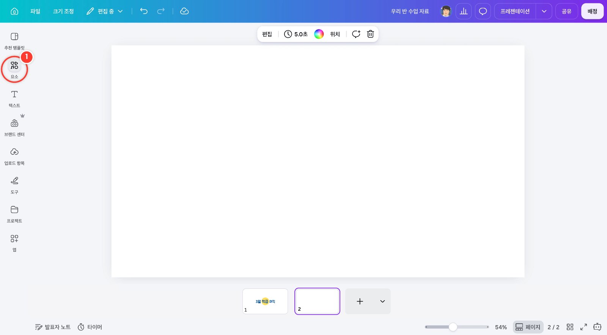Open the grid view icon

click(570, 327)
